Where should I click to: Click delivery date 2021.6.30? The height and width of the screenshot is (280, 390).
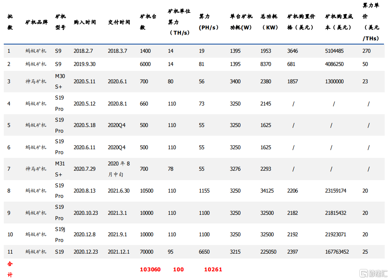point(119,191)
